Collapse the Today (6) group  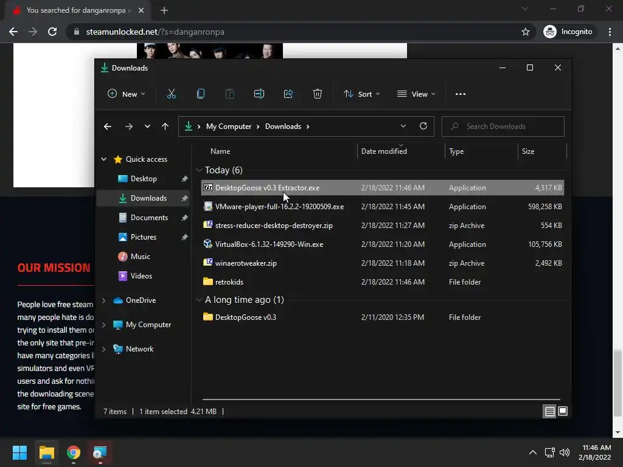[x=199, y=170]
